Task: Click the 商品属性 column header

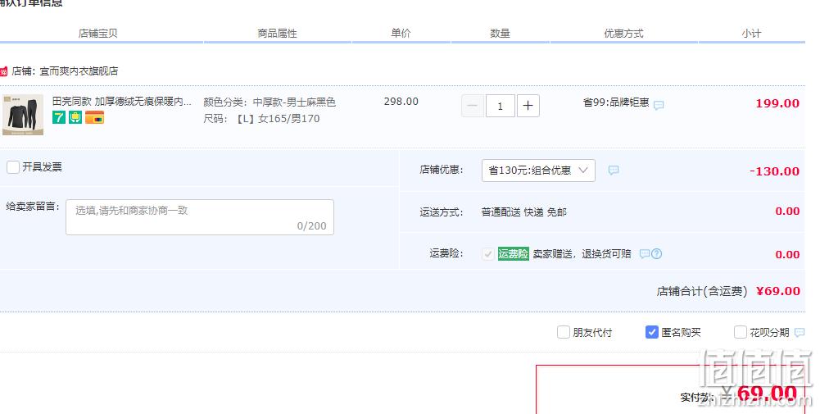Action: point(277,34)
